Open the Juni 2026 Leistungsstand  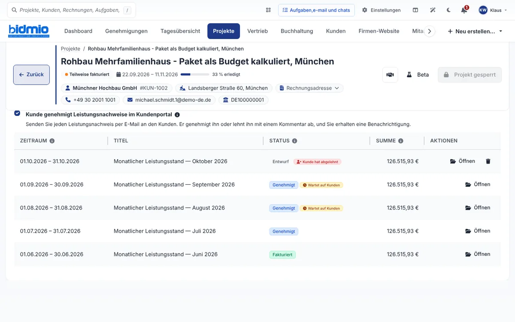(478, 254)
